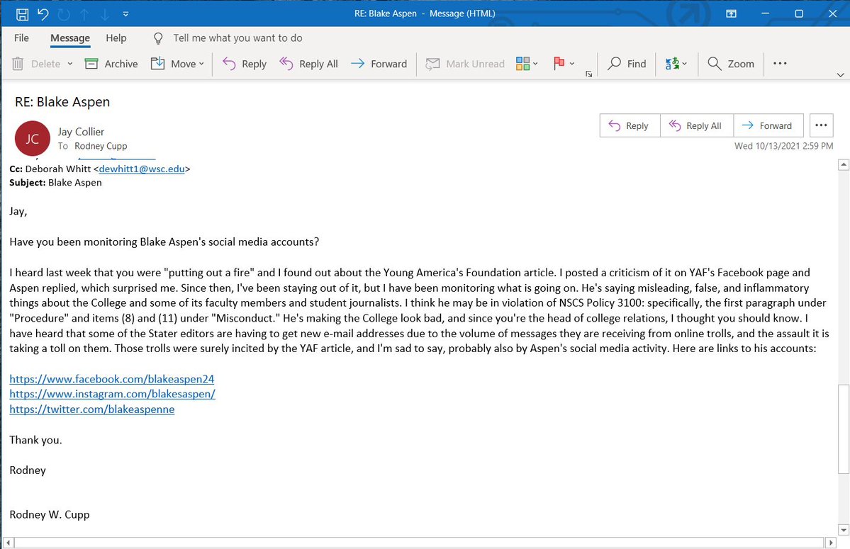The width and height of the screenshot is (850, 549).
Task: Open Customize Quick Access Toolbar dropdown
Action: point(125,14)
